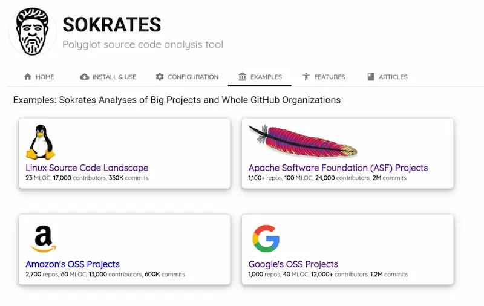The width and height of the screenshot is (484, 306).
Task: Go to the INSTALL & USE tab
Action: [108, 77]
